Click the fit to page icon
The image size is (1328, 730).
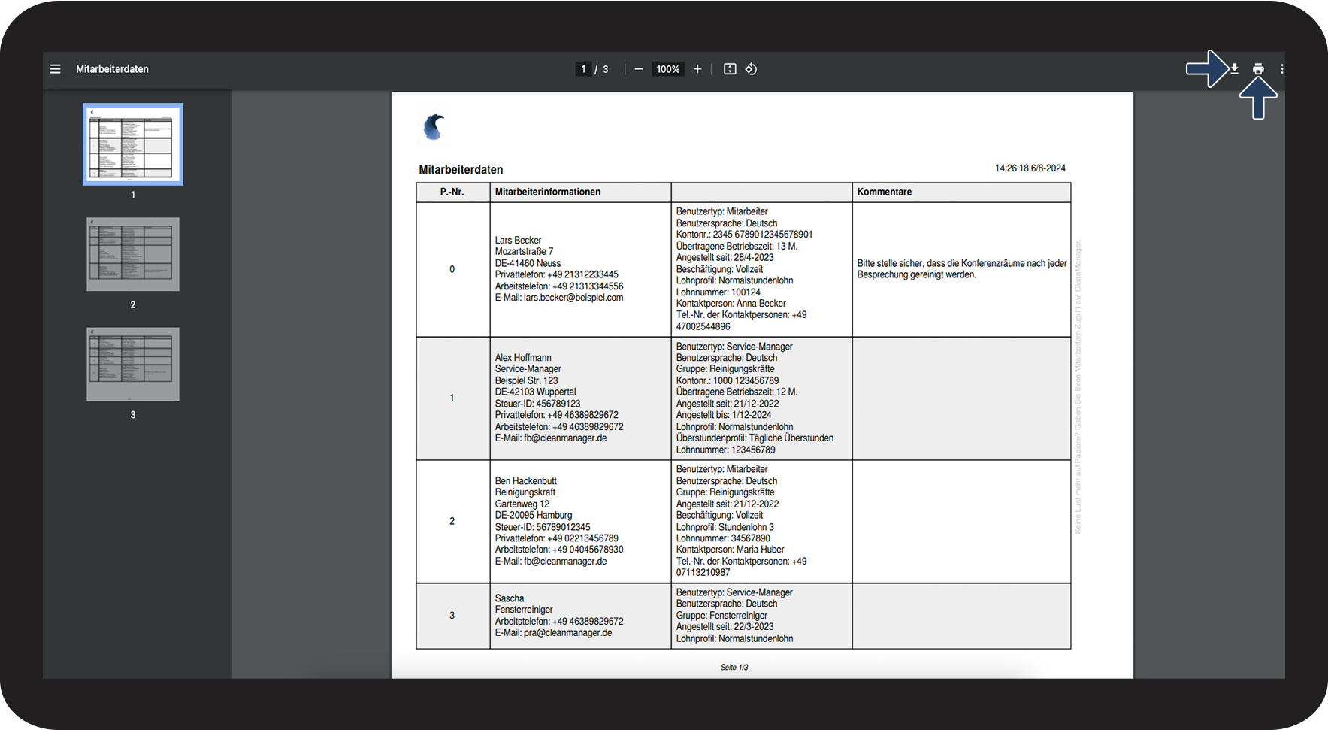pyautogui.click(x=730, y=69)
